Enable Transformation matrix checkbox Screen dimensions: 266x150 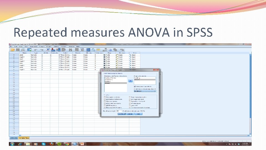pos(130,97)
